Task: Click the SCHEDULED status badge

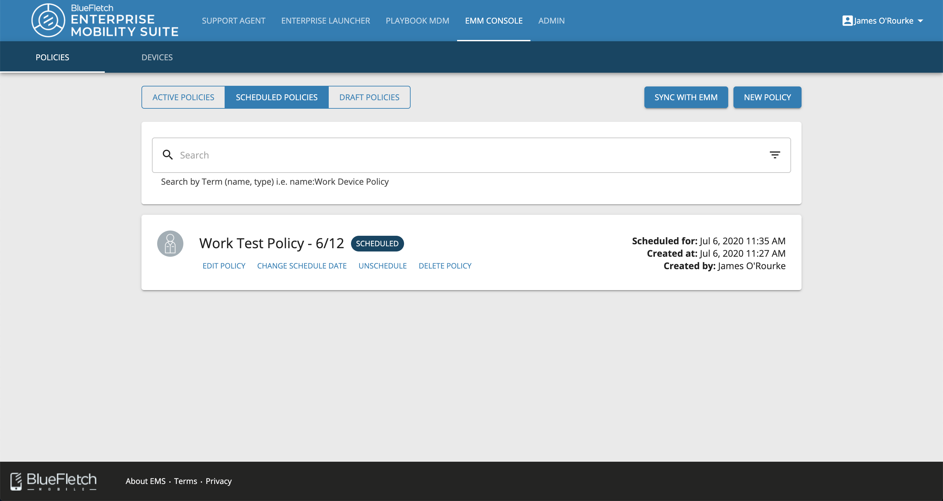Action: (x=377, y=244)
